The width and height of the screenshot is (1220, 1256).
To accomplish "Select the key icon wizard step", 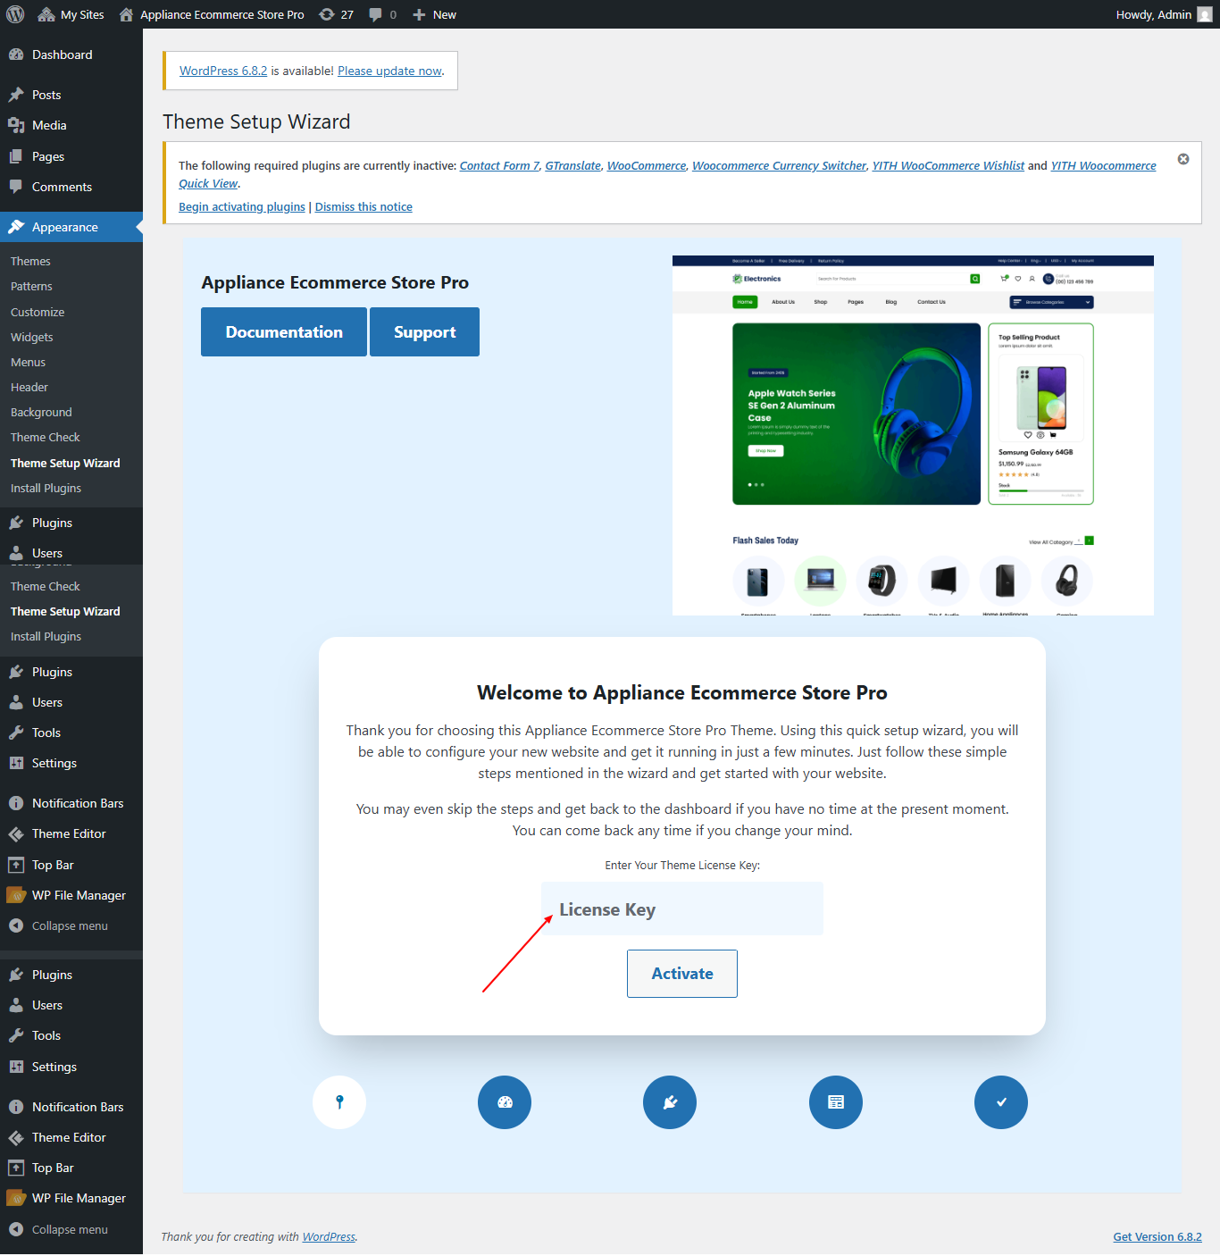I will [x=338, y=1102].
